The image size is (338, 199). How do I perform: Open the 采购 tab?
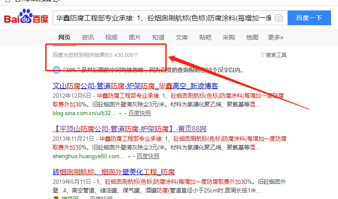tap(229, 37)
